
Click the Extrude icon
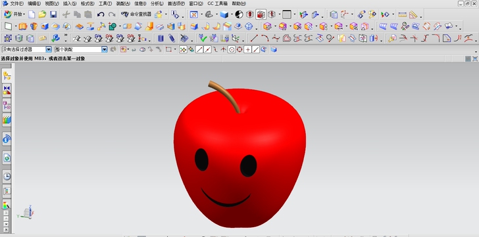pos(22,26)
